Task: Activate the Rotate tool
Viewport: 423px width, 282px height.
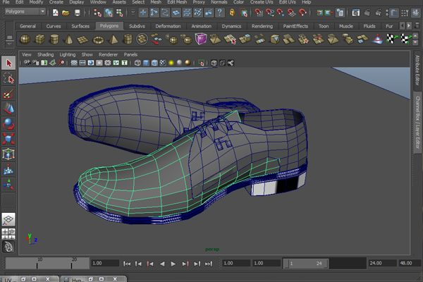Action: (8, 123)
